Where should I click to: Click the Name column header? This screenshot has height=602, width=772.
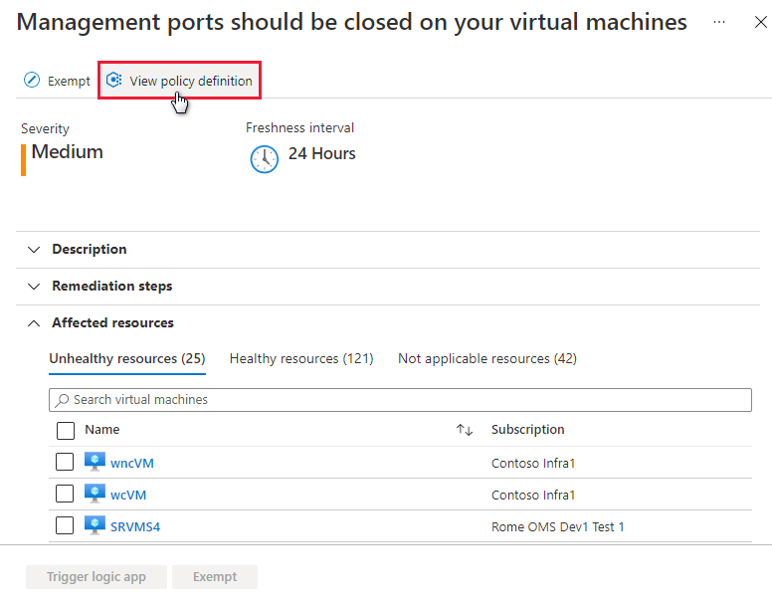[101, 430]
